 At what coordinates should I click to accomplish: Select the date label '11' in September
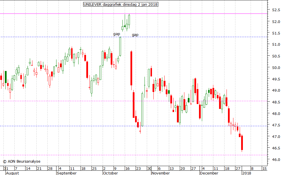click(x=72, y=168)
